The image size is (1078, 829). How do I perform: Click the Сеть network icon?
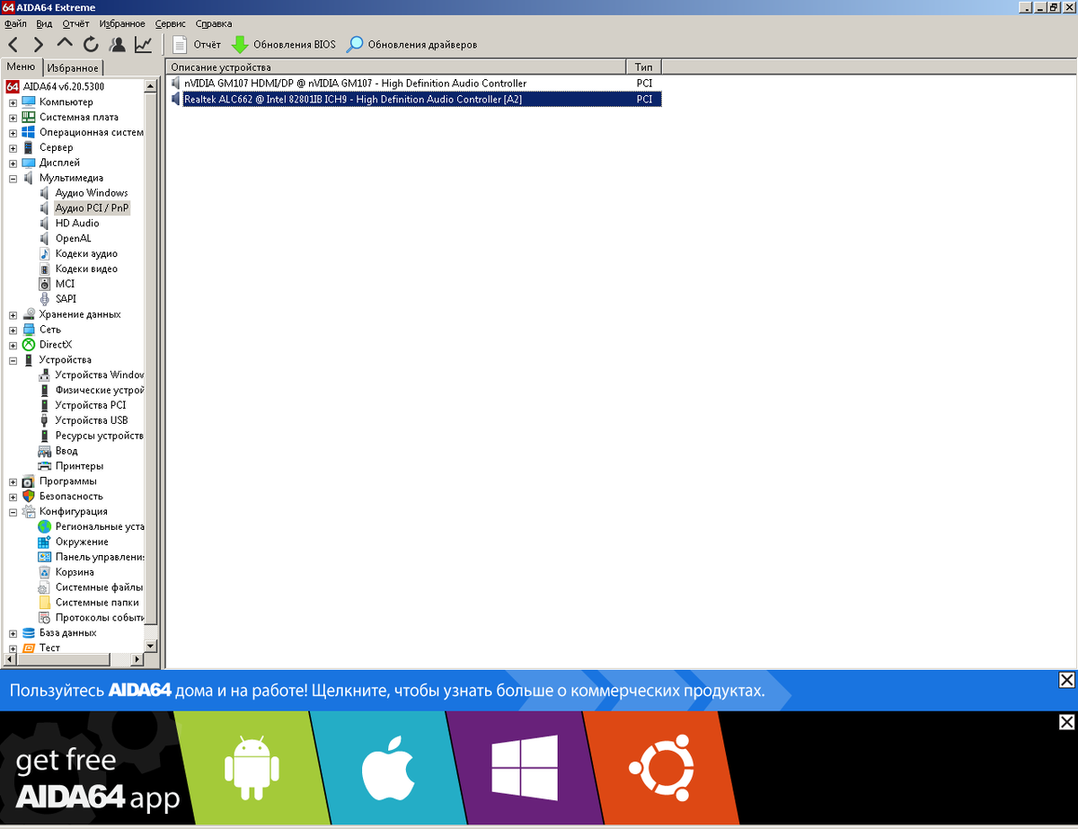29,330
